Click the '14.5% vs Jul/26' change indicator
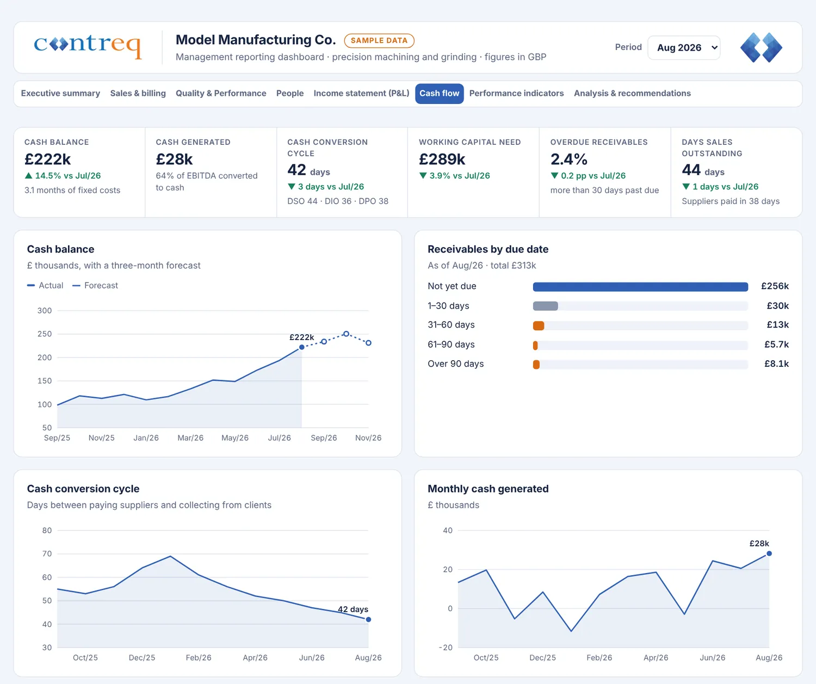The width and height of the screenshot is (816, 684). tap(63, 176)
